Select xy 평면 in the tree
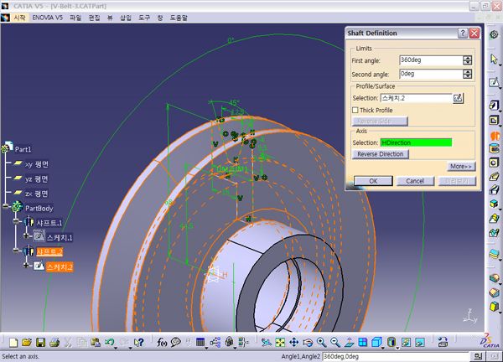Viewport: 503px width, 362px height. click(x=37, y=164)
